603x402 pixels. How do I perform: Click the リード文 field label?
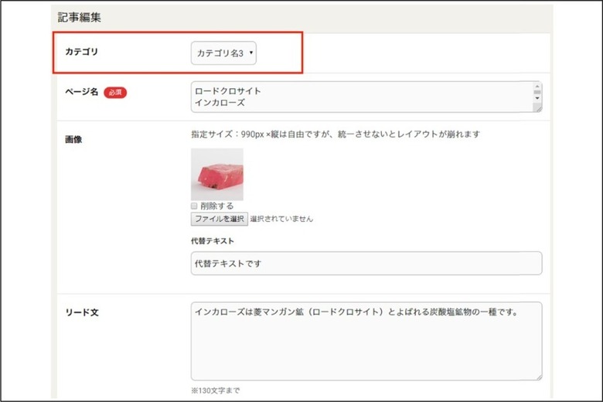click(x=82, y=312)
